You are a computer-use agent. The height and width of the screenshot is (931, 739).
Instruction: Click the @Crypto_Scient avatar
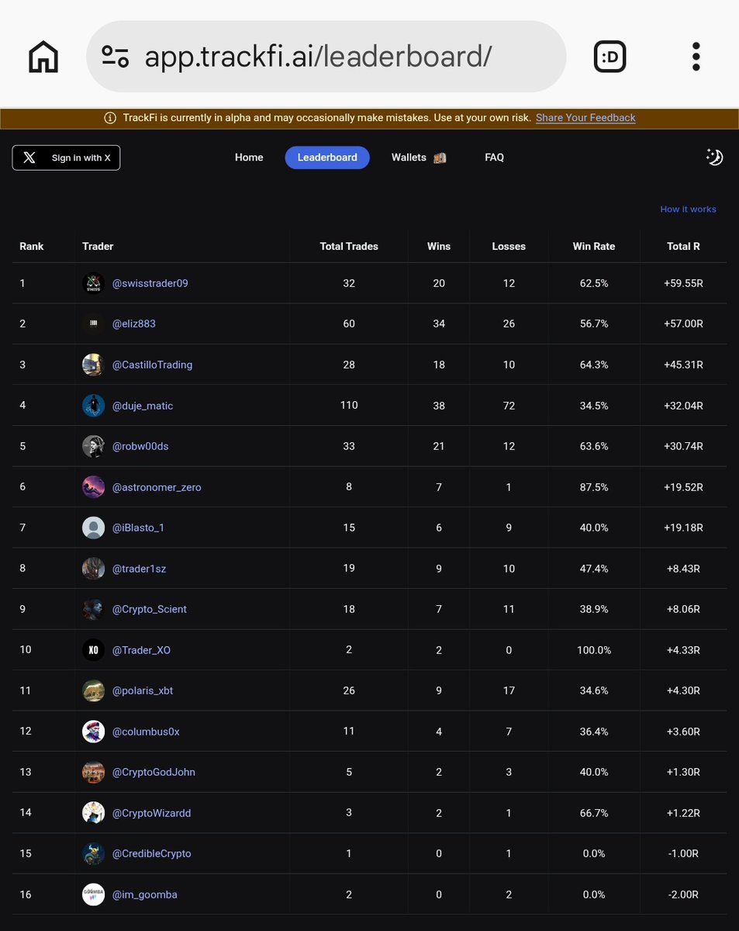pyautogui.click(x=93, y=610)
